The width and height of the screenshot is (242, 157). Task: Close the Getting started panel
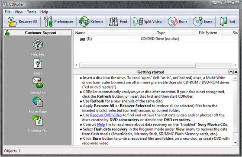click(236, 72)
